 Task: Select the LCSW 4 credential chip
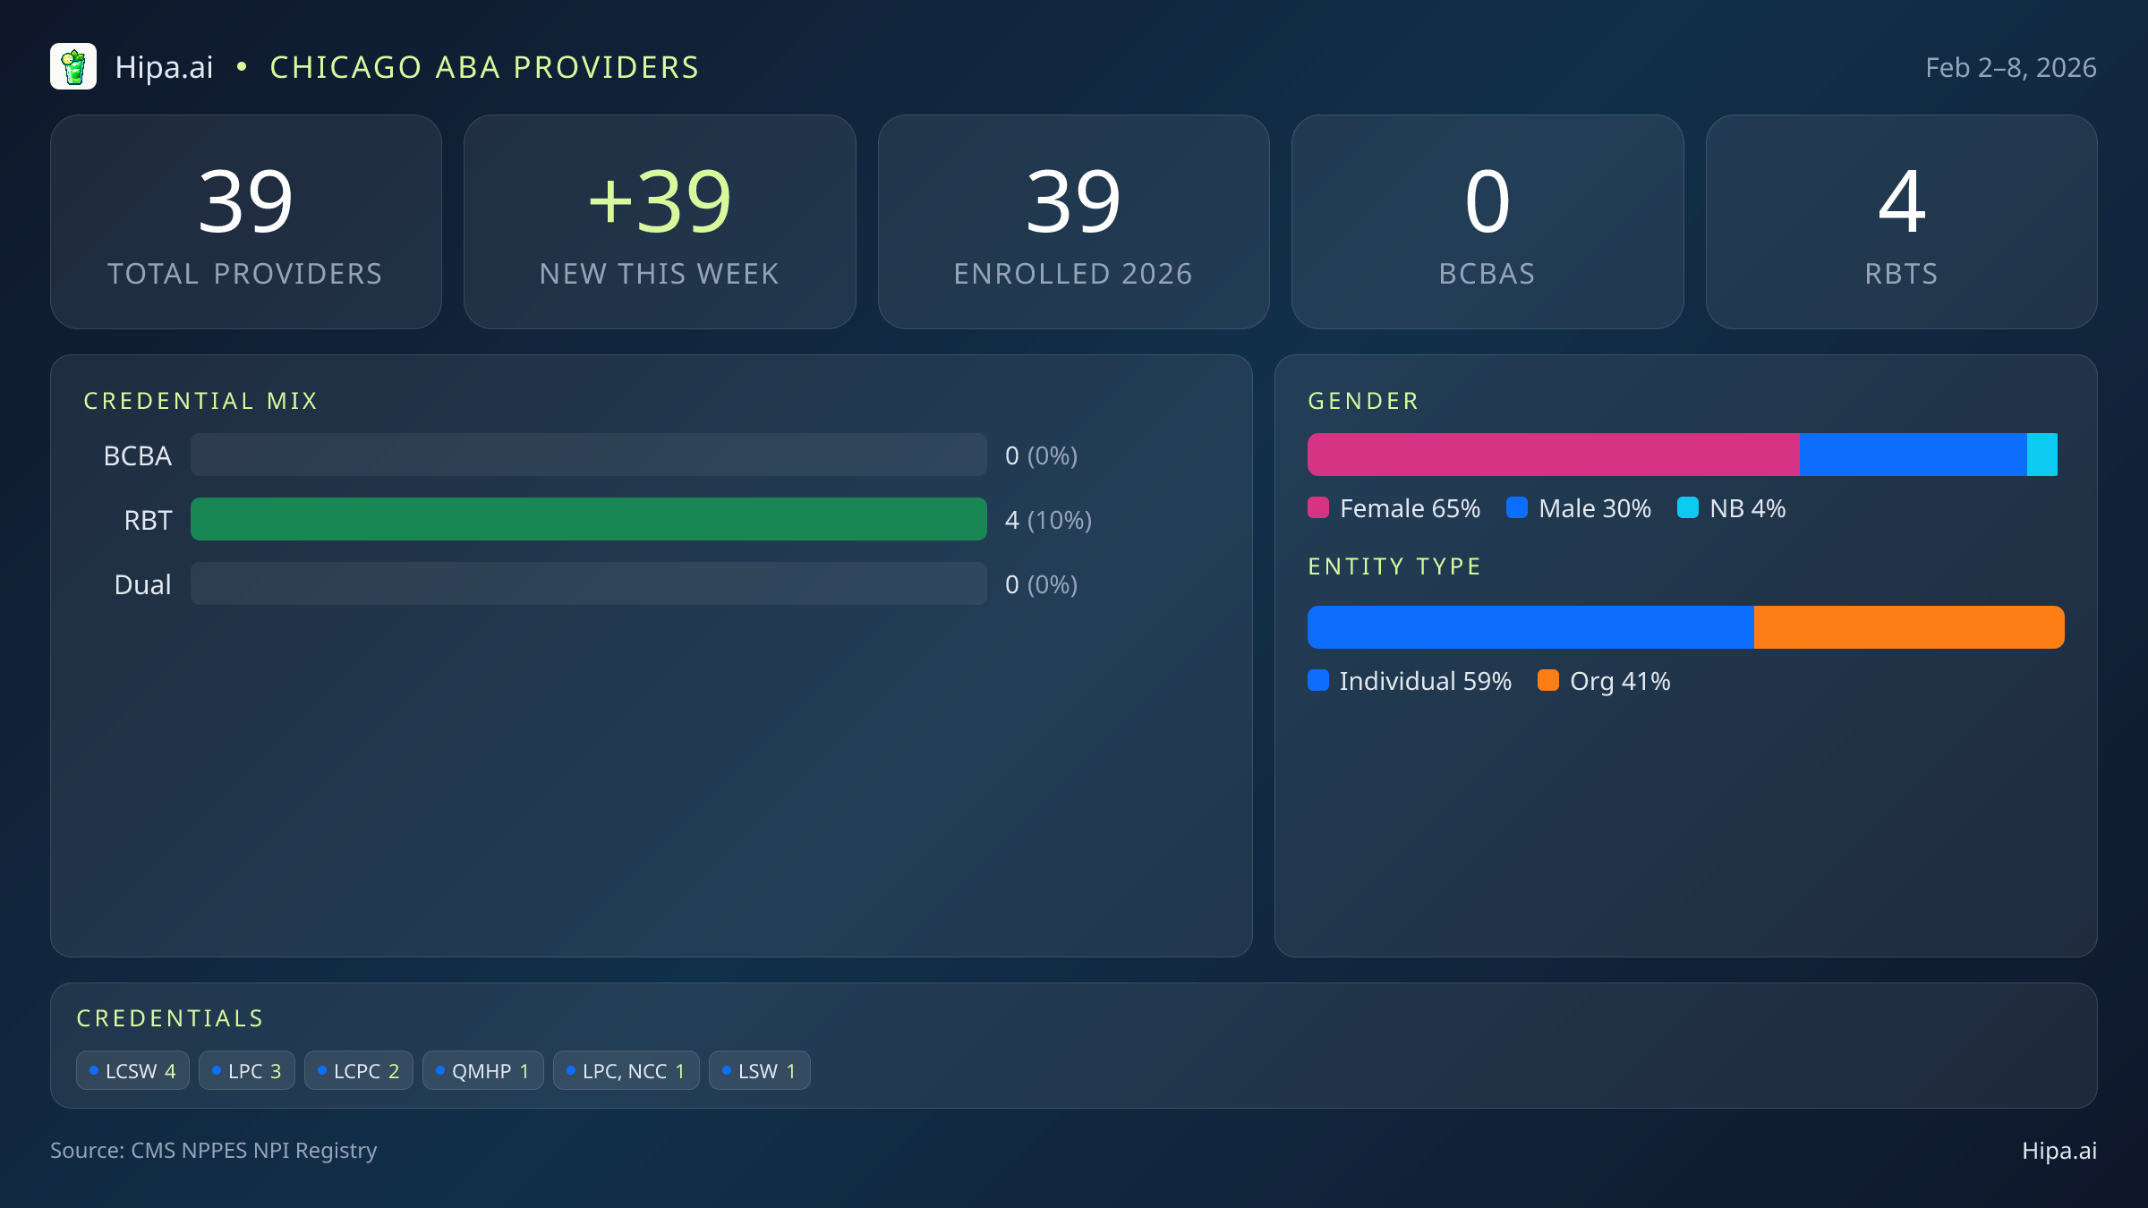tap(132, 1071)
